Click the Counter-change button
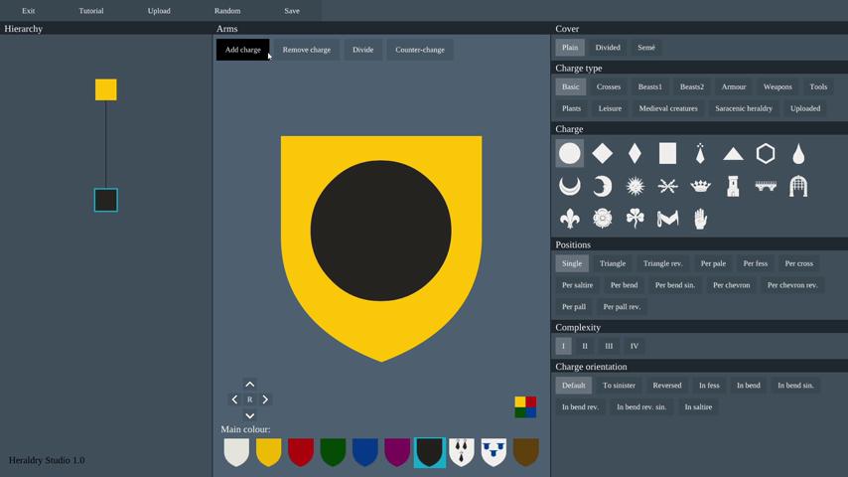 coord(420,50)
